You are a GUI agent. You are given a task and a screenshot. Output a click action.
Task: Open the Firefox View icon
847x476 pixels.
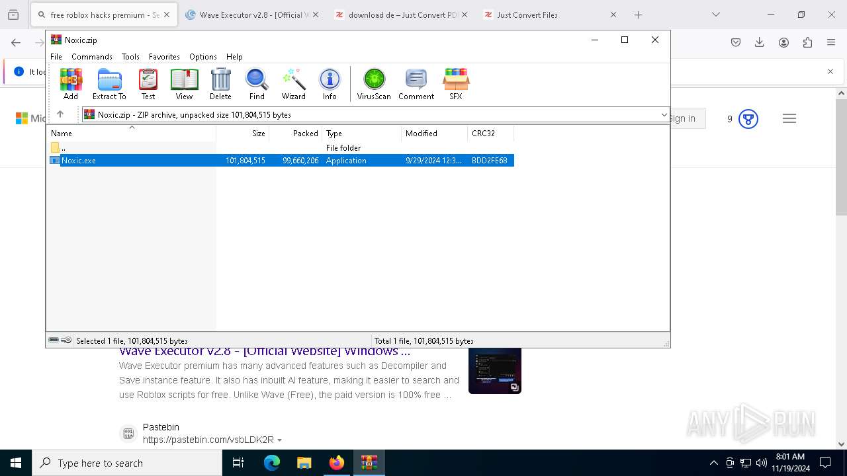[13, 15]
